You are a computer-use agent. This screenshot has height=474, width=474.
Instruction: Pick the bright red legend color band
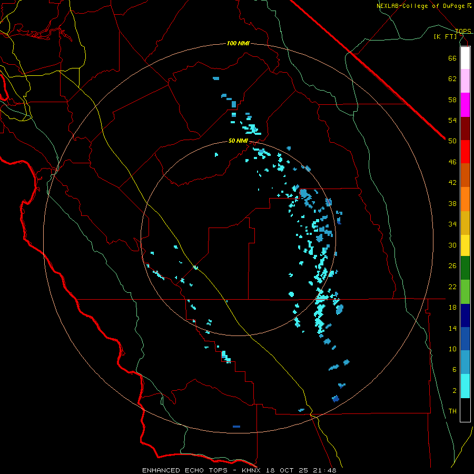[x=465, y=152]
